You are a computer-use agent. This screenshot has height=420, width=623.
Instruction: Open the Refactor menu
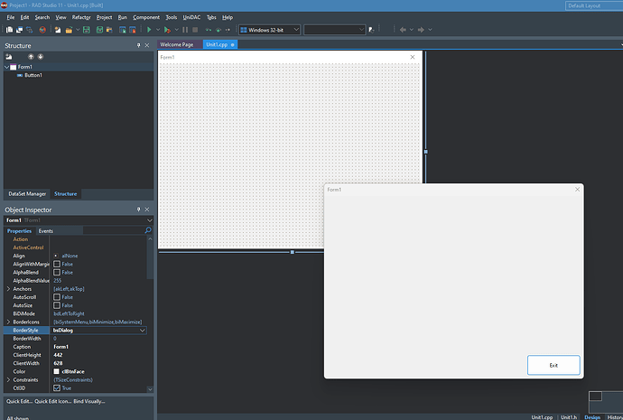point(81,17)
